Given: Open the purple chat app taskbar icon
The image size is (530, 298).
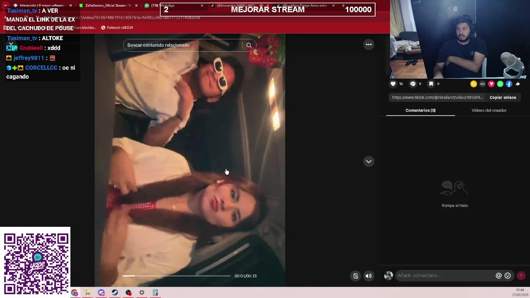Looking at the screenshot, I should (101, 293).
